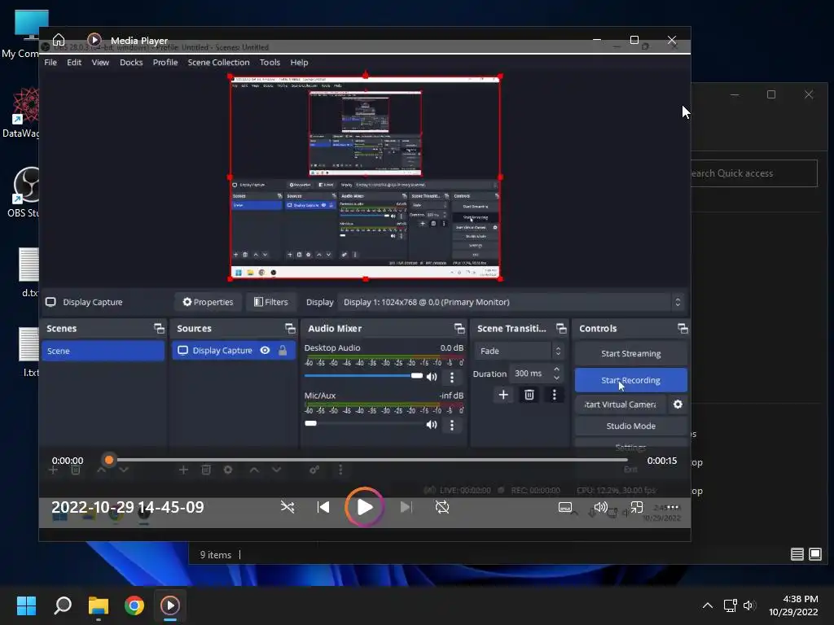Open the Docks menu
The width and height of the screenshot is (834, 625).
coord(131,62)
